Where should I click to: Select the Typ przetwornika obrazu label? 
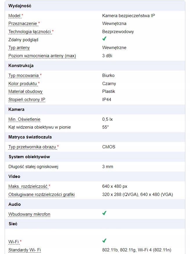click(32, 147)
